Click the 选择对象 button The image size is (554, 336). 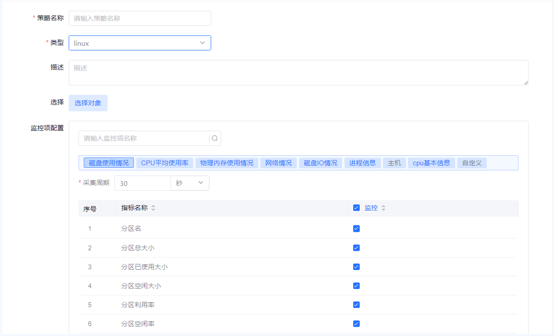(x=88, y=103)
